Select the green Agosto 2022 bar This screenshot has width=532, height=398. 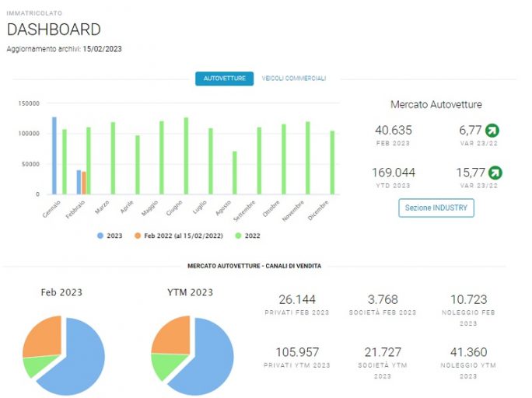(235, 173)
